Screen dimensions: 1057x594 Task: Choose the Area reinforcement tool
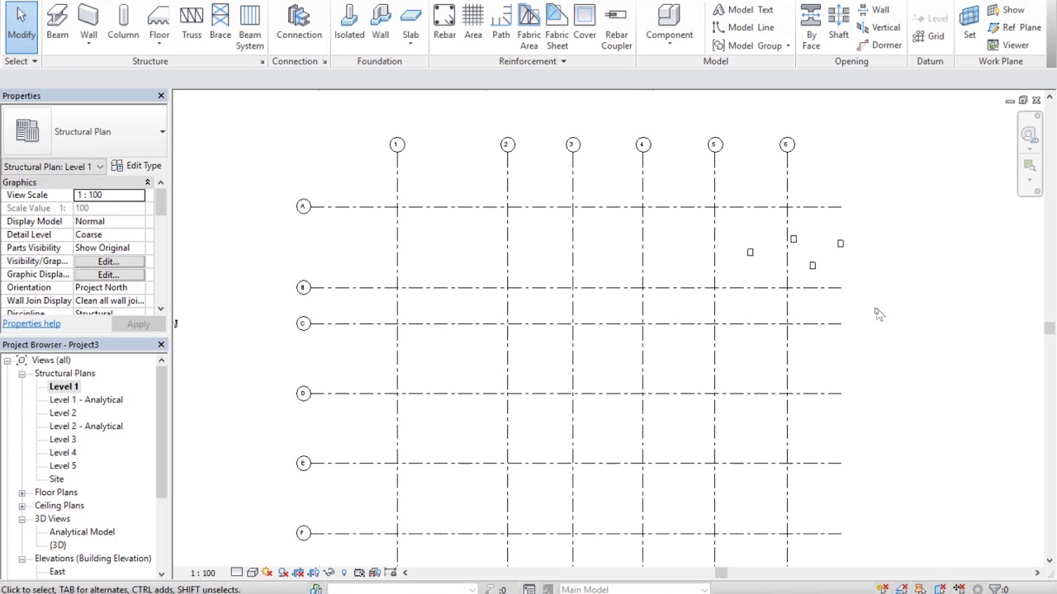473,22
